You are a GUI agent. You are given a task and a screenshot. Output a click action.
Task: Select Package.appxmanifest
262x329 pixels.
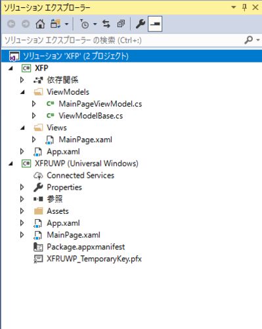(86, 247)
